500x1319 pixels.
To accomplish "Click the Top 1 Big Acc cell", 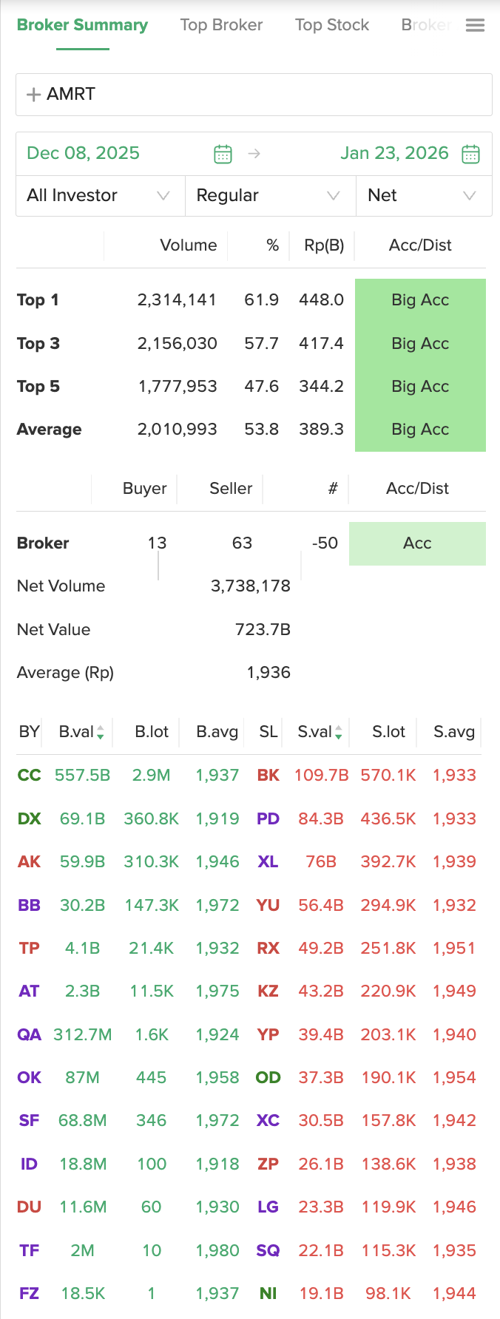I will 420,300.
